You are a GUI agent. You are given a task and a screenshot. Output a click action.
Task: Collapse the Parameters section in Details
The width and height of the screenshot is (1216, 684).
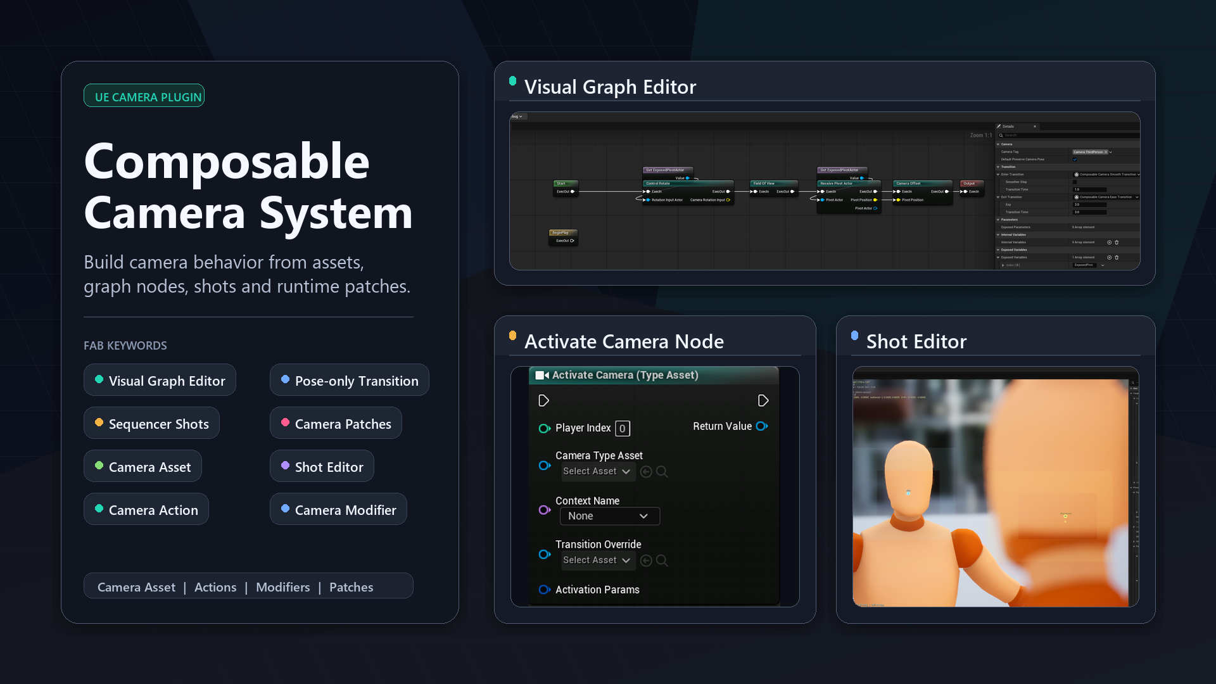998,220
